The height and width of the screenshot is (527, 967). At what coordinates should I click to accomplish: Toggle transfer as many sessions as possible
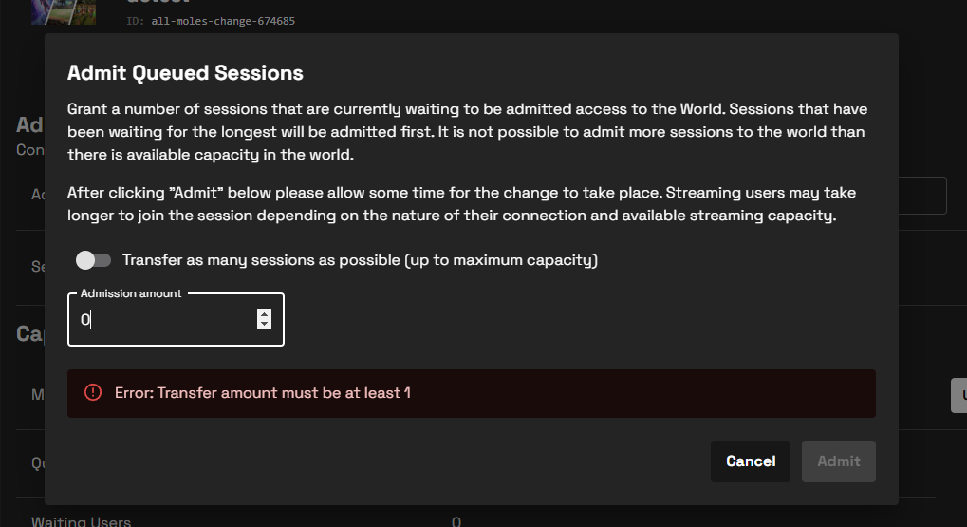(x=93, y=260)
